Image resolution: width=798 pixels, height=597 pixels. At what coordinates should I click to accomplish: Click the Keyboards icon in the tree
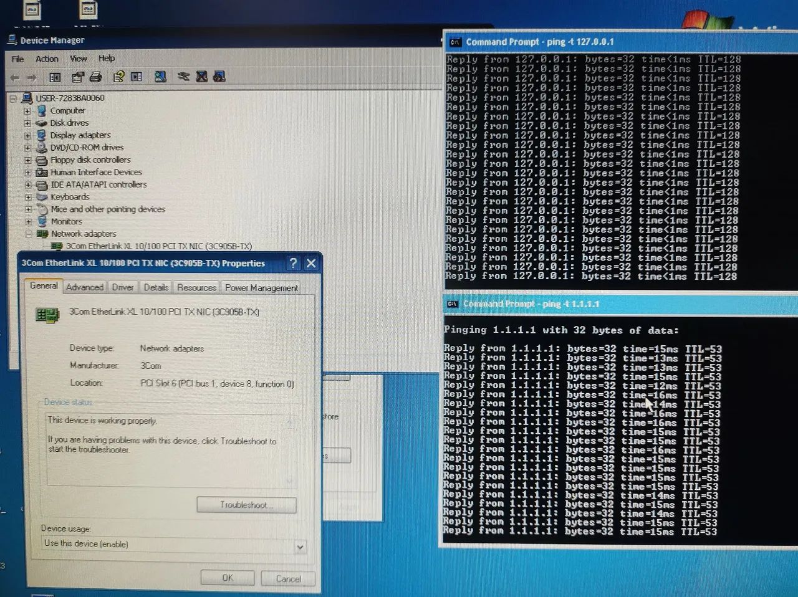(42, 197)
